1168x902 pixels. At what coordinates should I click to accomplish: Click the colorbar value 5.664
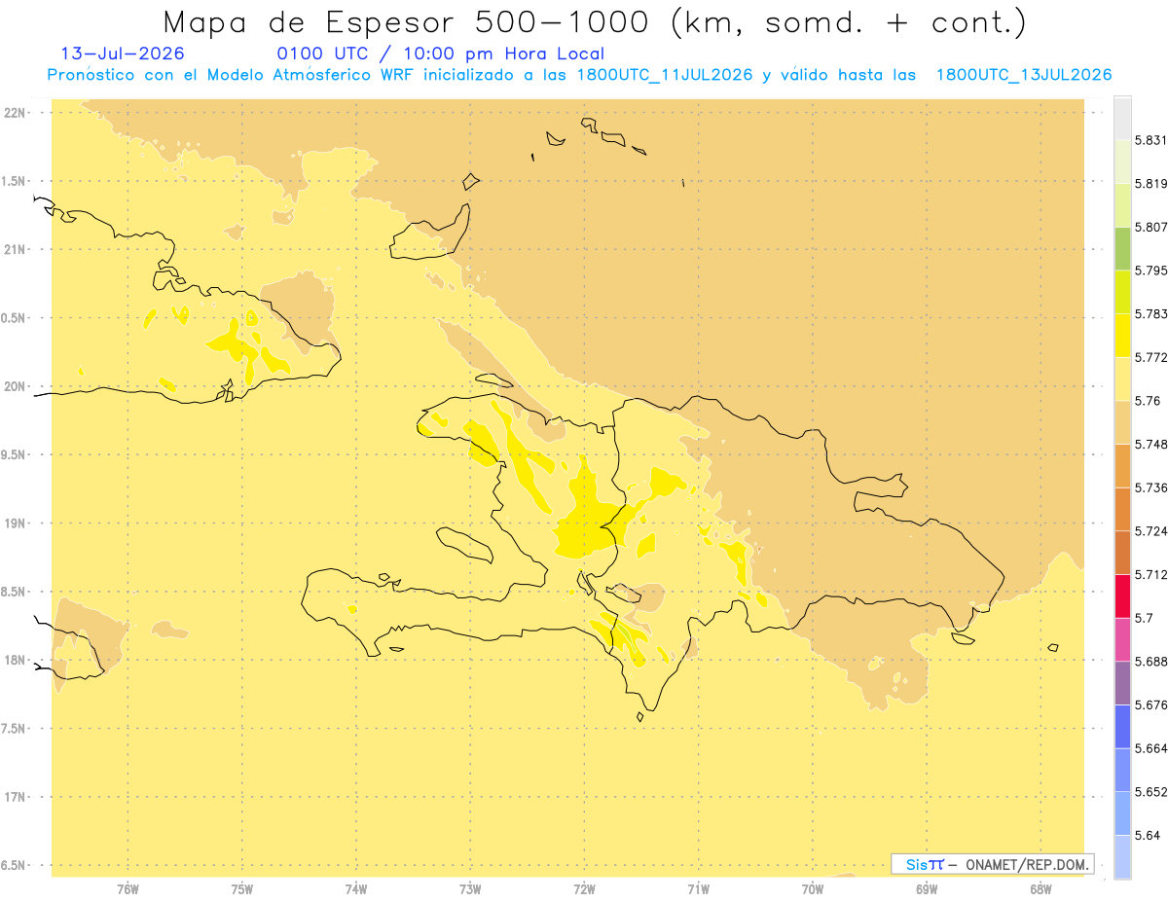[x=1151, y=748]
